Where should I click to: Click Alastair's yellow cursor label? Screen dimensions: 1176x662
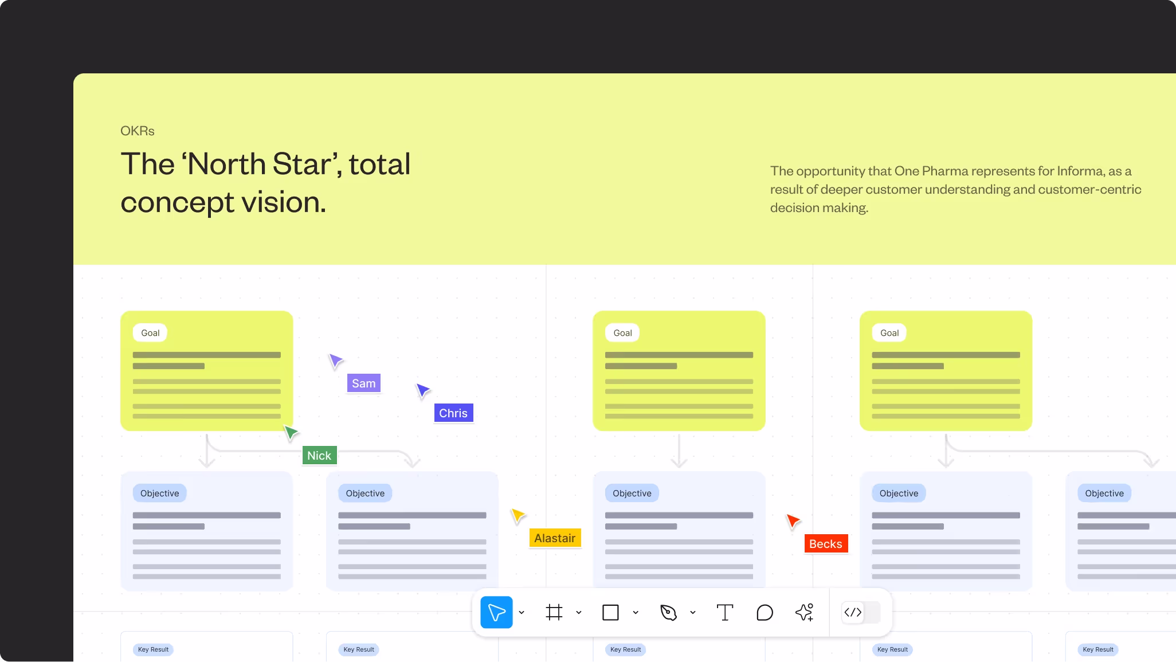[555, 538]
